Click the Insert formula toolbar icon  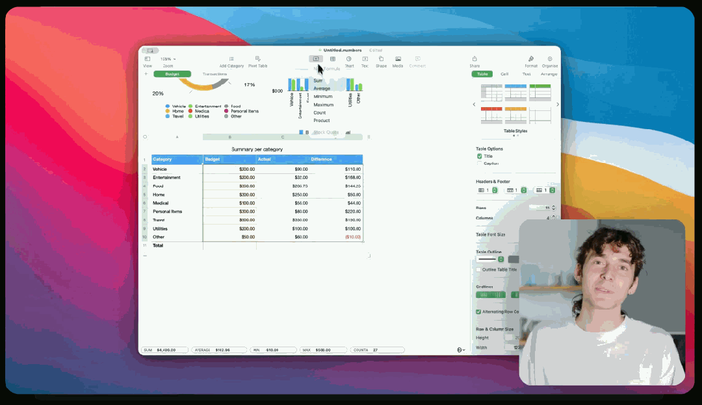(x=316, y=59)
